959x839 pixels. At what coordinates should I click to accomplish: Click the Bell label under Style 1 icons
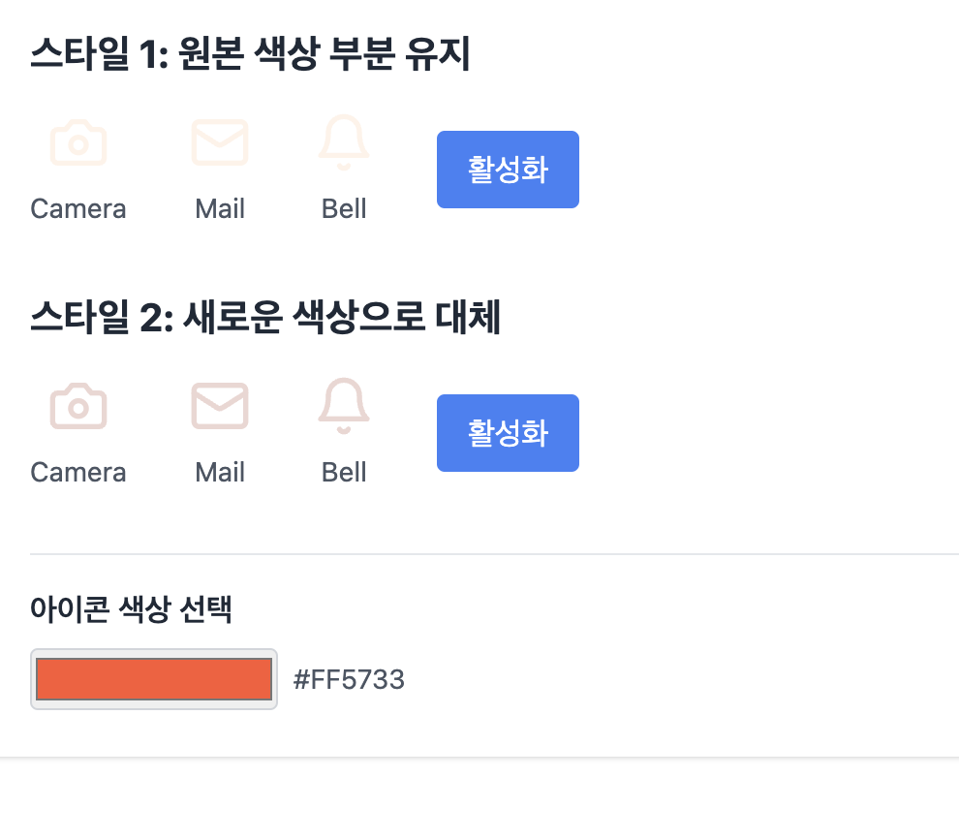(x=344, y=208)
